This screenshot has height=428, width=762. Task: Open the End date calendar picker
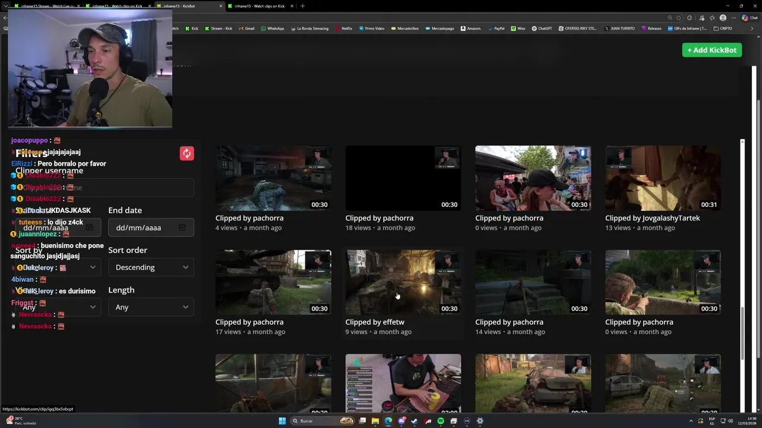coord(182,228)
